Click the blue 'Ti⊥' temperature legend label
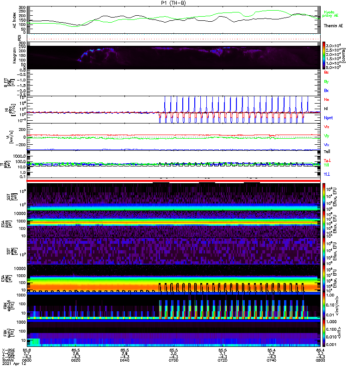The width and height of the screenshot is (347, 370). pos(327,174)
